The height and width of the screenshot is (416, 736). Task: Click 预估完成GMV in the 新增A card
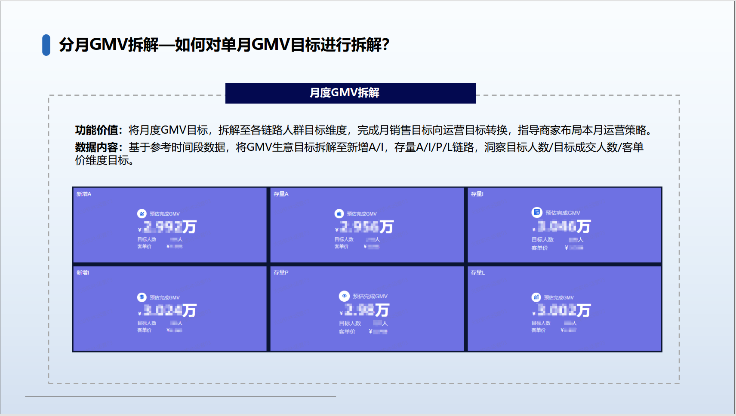165,214
